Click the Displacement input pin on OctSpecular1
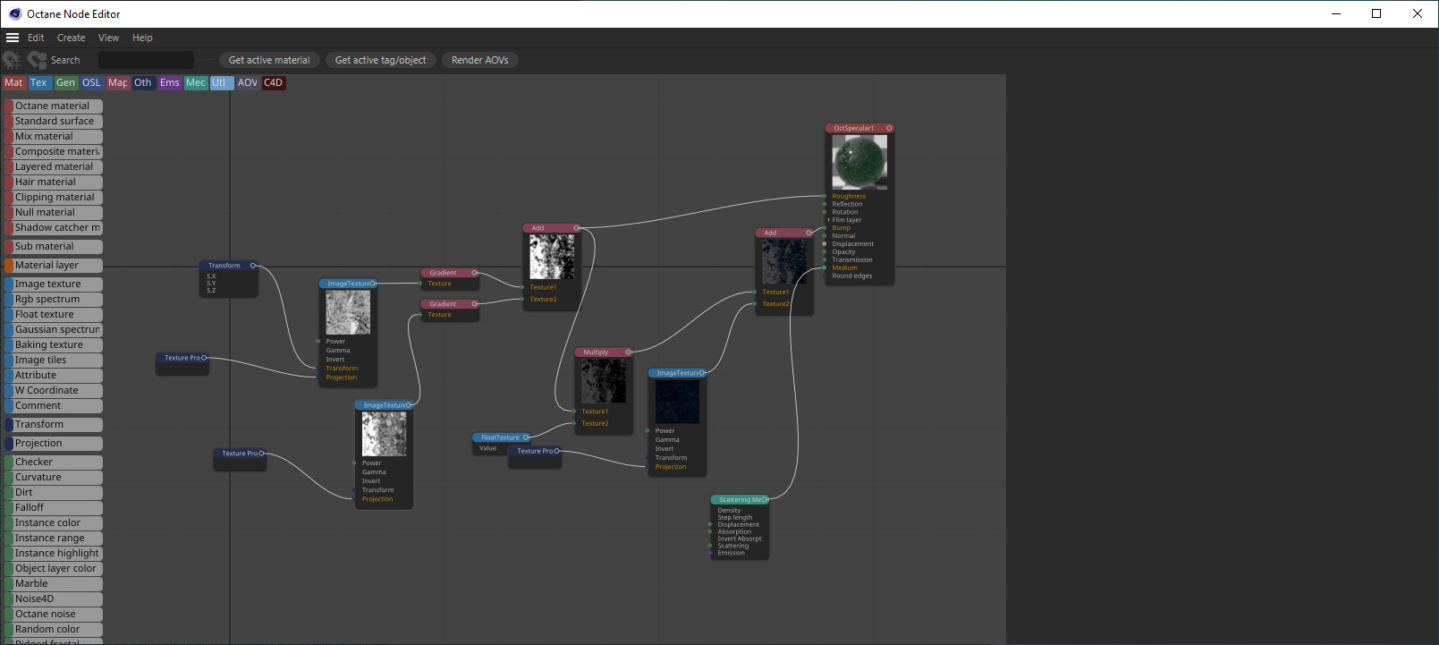Viewport: 1439px width, 645px height. pyautogui.click(x=825, y=243)
